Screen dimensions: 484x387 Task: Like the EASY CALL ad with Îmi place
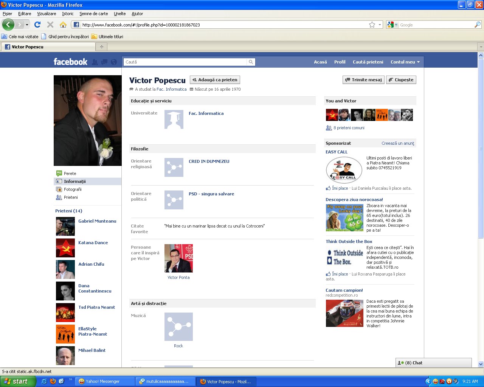coord(340,188)
